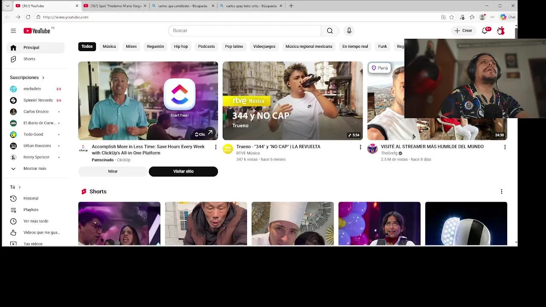Click the Visitar sitio button
The image size is (546, 307).
coord(183,171)
